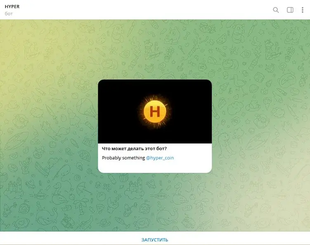The height and width of the screenshot is (245, 310).
Task: Click the doodle wallpaper right of the bot card
Action: point(260,124)
